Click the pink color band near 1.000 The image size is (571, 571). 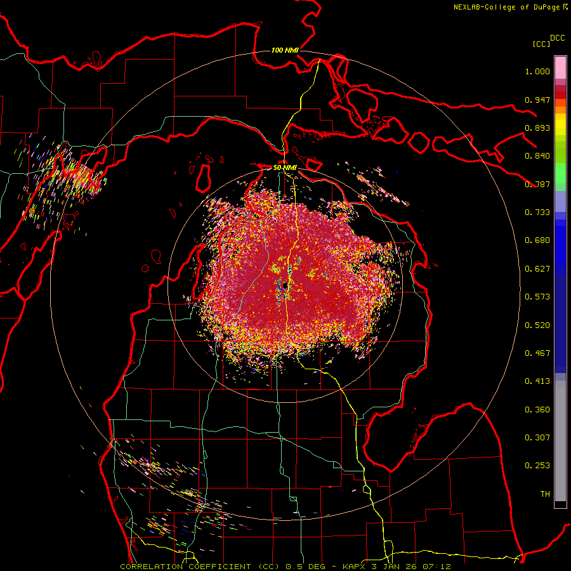click(560, 68)
